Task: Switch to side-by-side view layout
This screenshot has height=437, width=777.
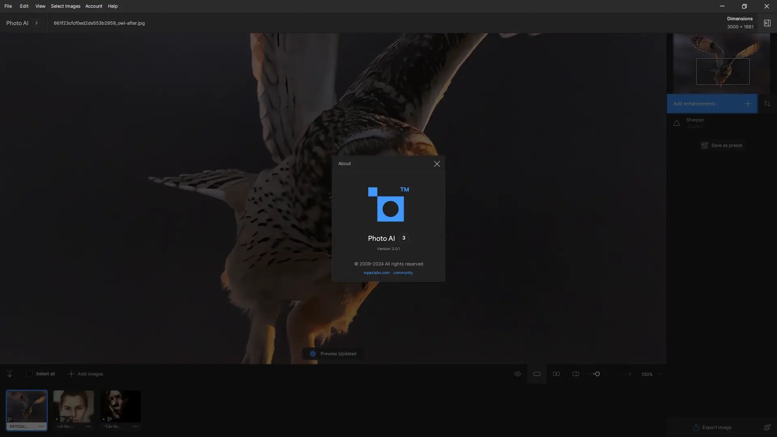Action: pyautogui.click(x=556, y=374)
